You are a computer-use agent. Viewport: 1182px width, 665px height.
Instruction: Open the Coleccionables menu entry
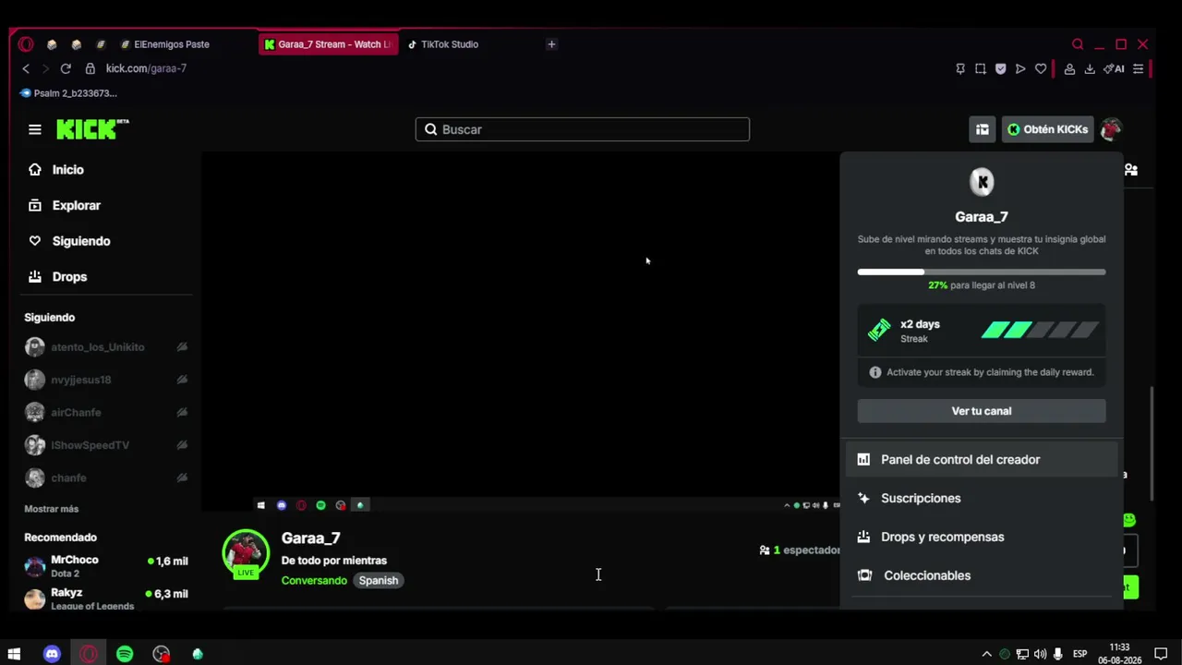[x=982, y=575]
